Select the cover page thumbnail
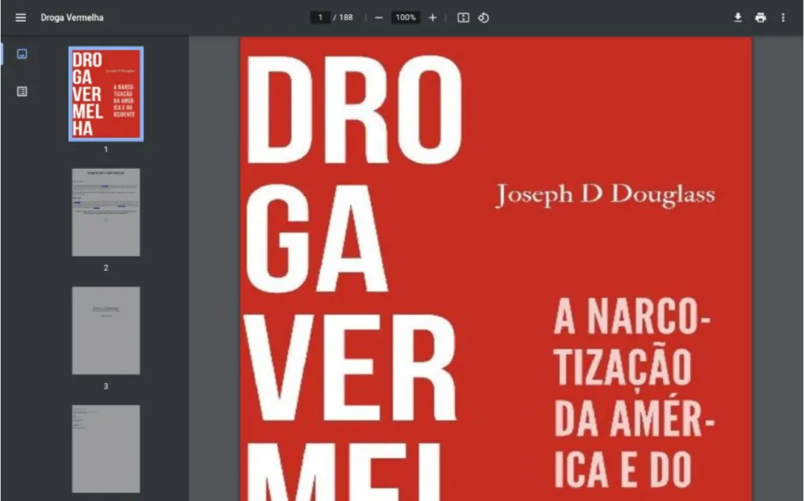The height and width of the screenshot is (501, 804). (105, 93)
